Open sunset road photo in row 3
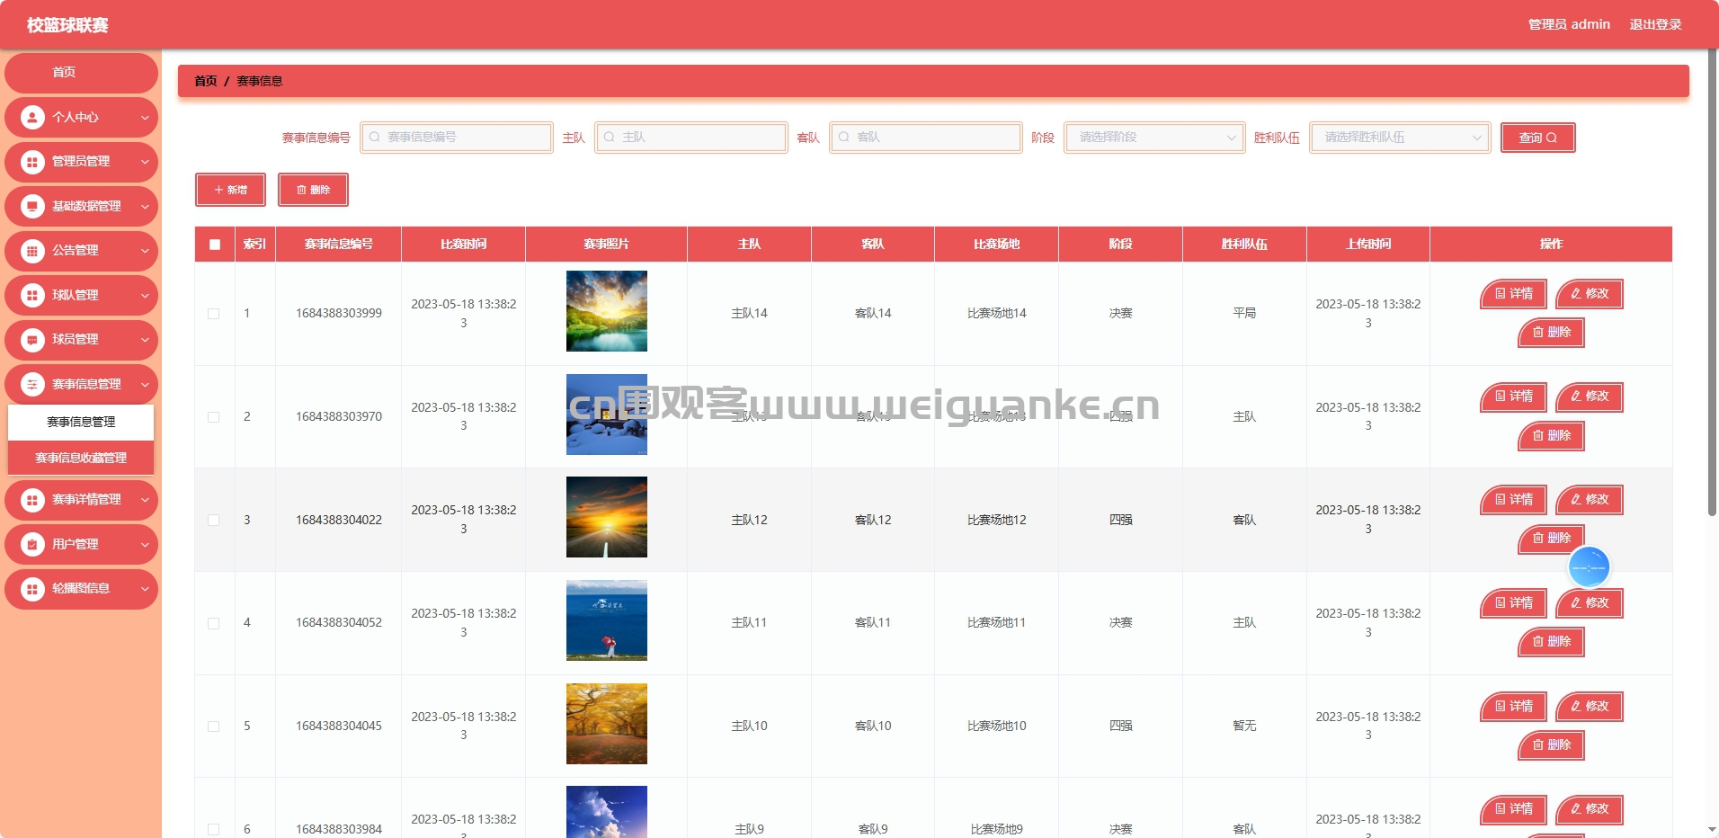Image resolution: width=1719 pixels, height=838 pixels. click(607, 517)
